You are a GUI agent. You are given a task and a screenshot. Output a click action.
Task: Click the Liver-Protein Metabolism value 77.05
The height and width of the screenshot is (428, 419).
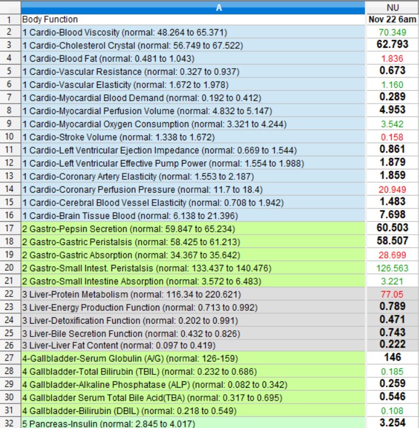[x=392, y=293]
